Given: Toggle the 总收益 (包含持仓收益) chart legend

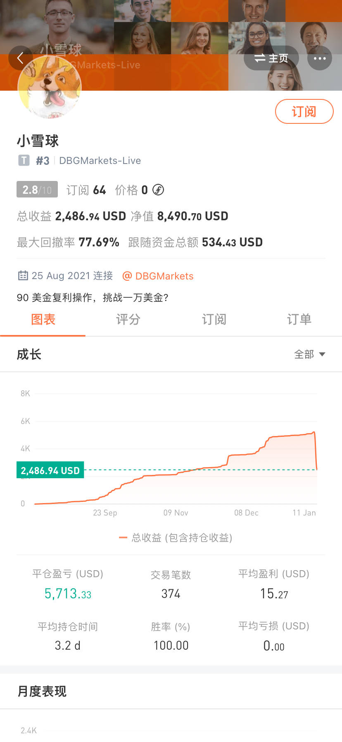Looking at the screenshot, I should pos(176,537).
